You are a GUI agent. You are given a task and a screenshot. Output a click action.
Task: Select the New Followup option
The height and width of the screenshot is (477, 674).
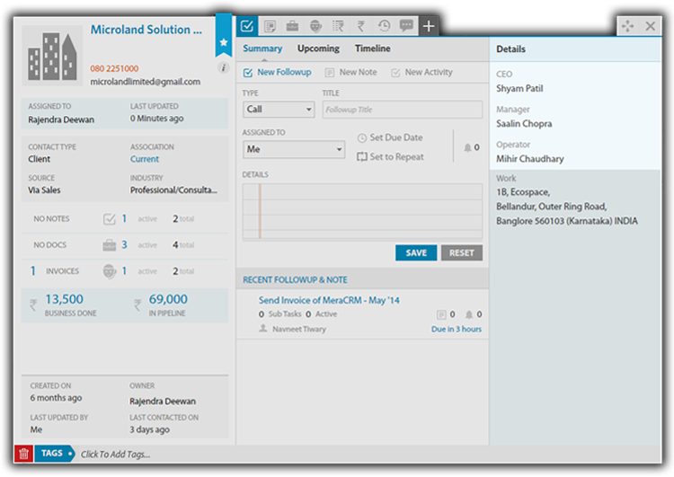[277, 72]
